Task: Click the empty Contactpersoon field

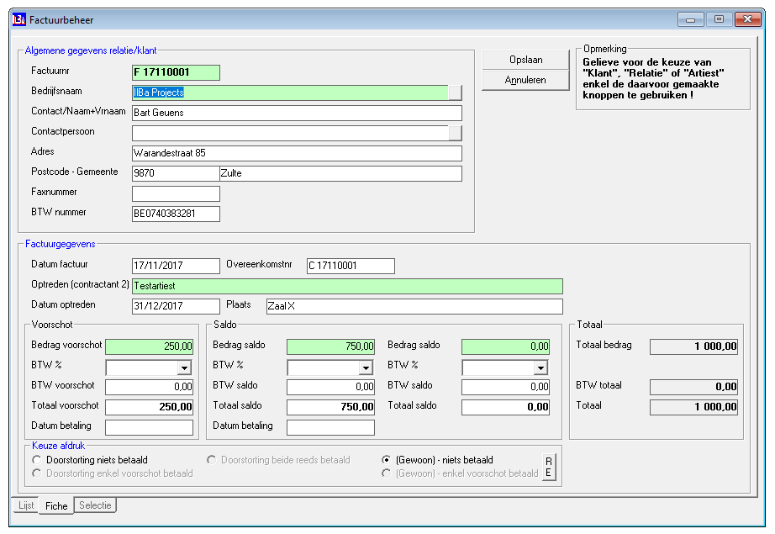Action: [x=290, y=133]
